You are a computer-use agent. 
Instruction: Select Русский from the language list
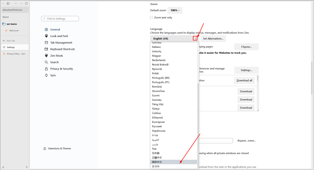pyautogui.click(x=157, y=126)
